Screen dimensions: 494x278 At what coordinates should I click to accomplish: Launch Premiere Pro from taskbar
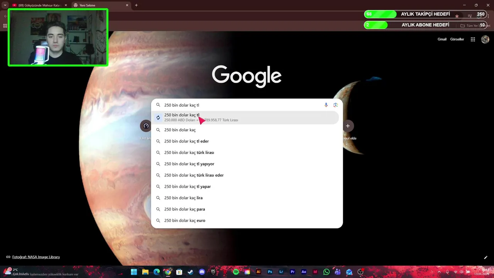293,272
